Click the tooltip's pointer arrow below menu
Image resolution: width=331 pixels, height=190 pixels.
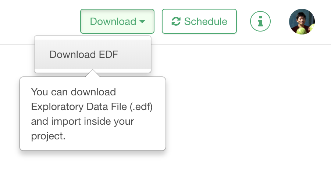[93, 73]
